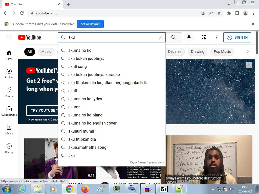The image size is (259, 194).
Task: Click TRY YOUTUBE TV button
Action: click(42, 110)
